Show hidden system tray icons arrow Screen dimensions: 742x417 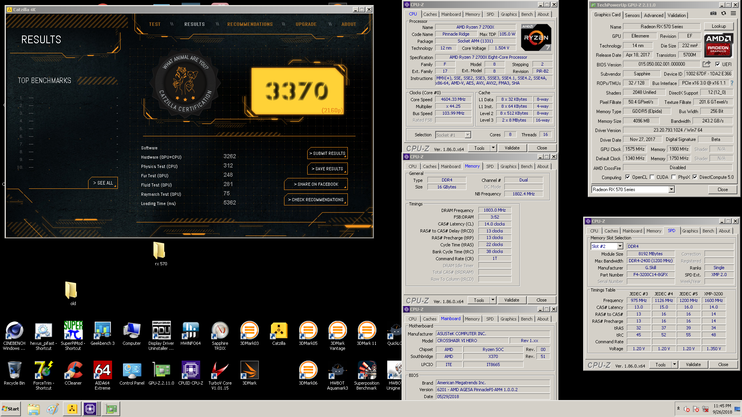click(678, 409)
